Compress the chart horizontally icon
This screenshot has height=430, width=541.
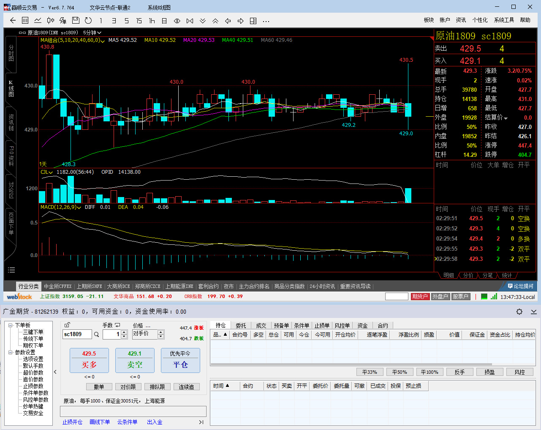177,21
